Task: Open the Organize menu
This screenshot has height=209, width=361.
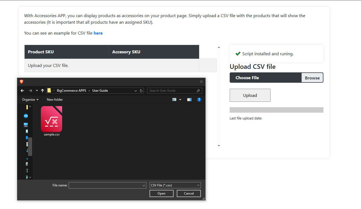Action: (x=30, y=100)
